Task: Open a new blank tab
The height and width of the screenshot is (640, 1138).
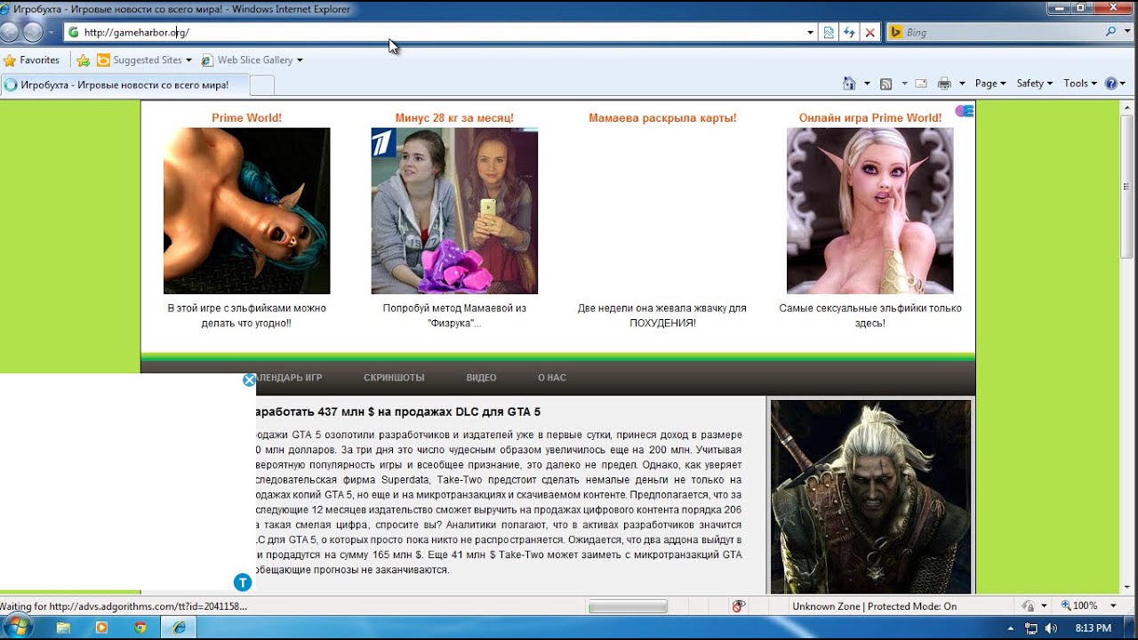Action: (x=261, y=84)
